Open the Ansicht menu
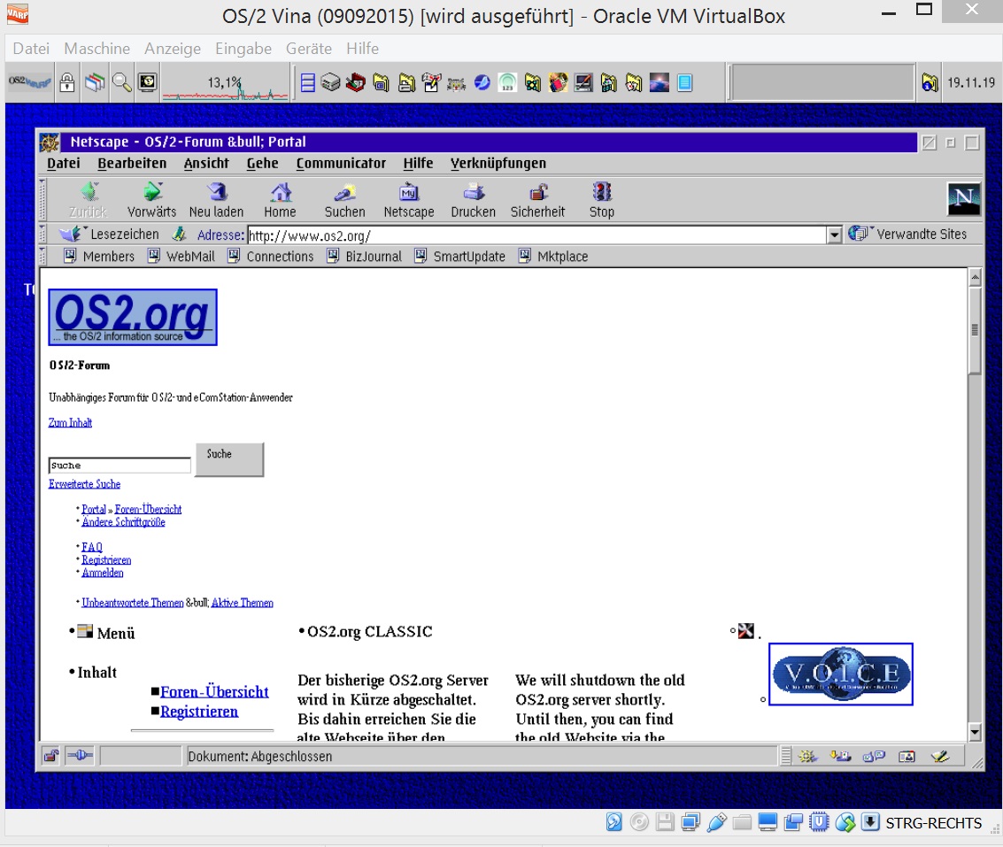This screenshot has height=847, width=1003. click(x=206, y=163)
